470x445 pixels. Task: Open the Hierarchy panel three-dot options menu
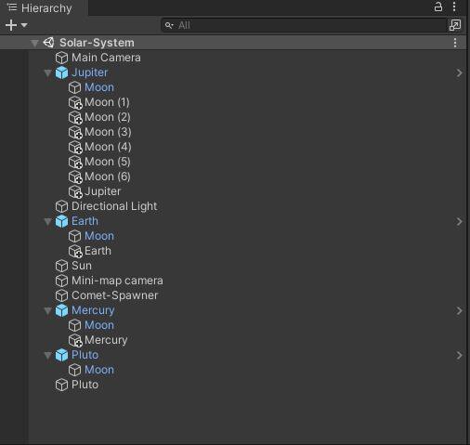coord(454,7)
